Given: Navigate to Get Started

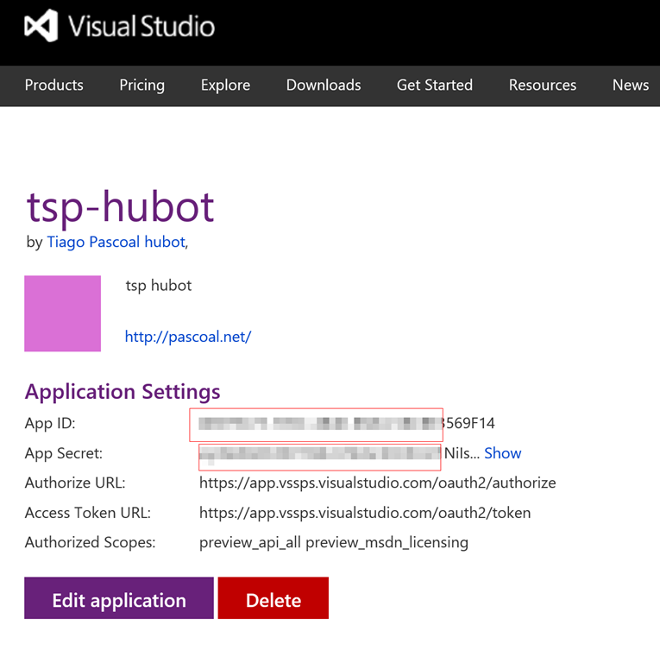Looking at the screenshot, I should click(434, 85).
